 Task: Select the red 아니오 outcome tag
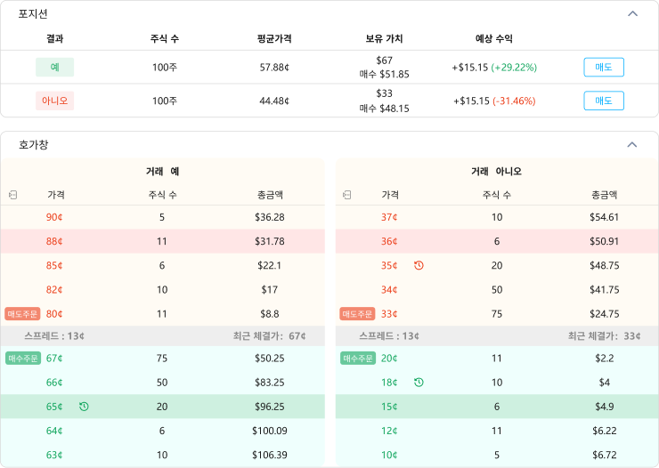pyautogui.click(x=54, y=101)
